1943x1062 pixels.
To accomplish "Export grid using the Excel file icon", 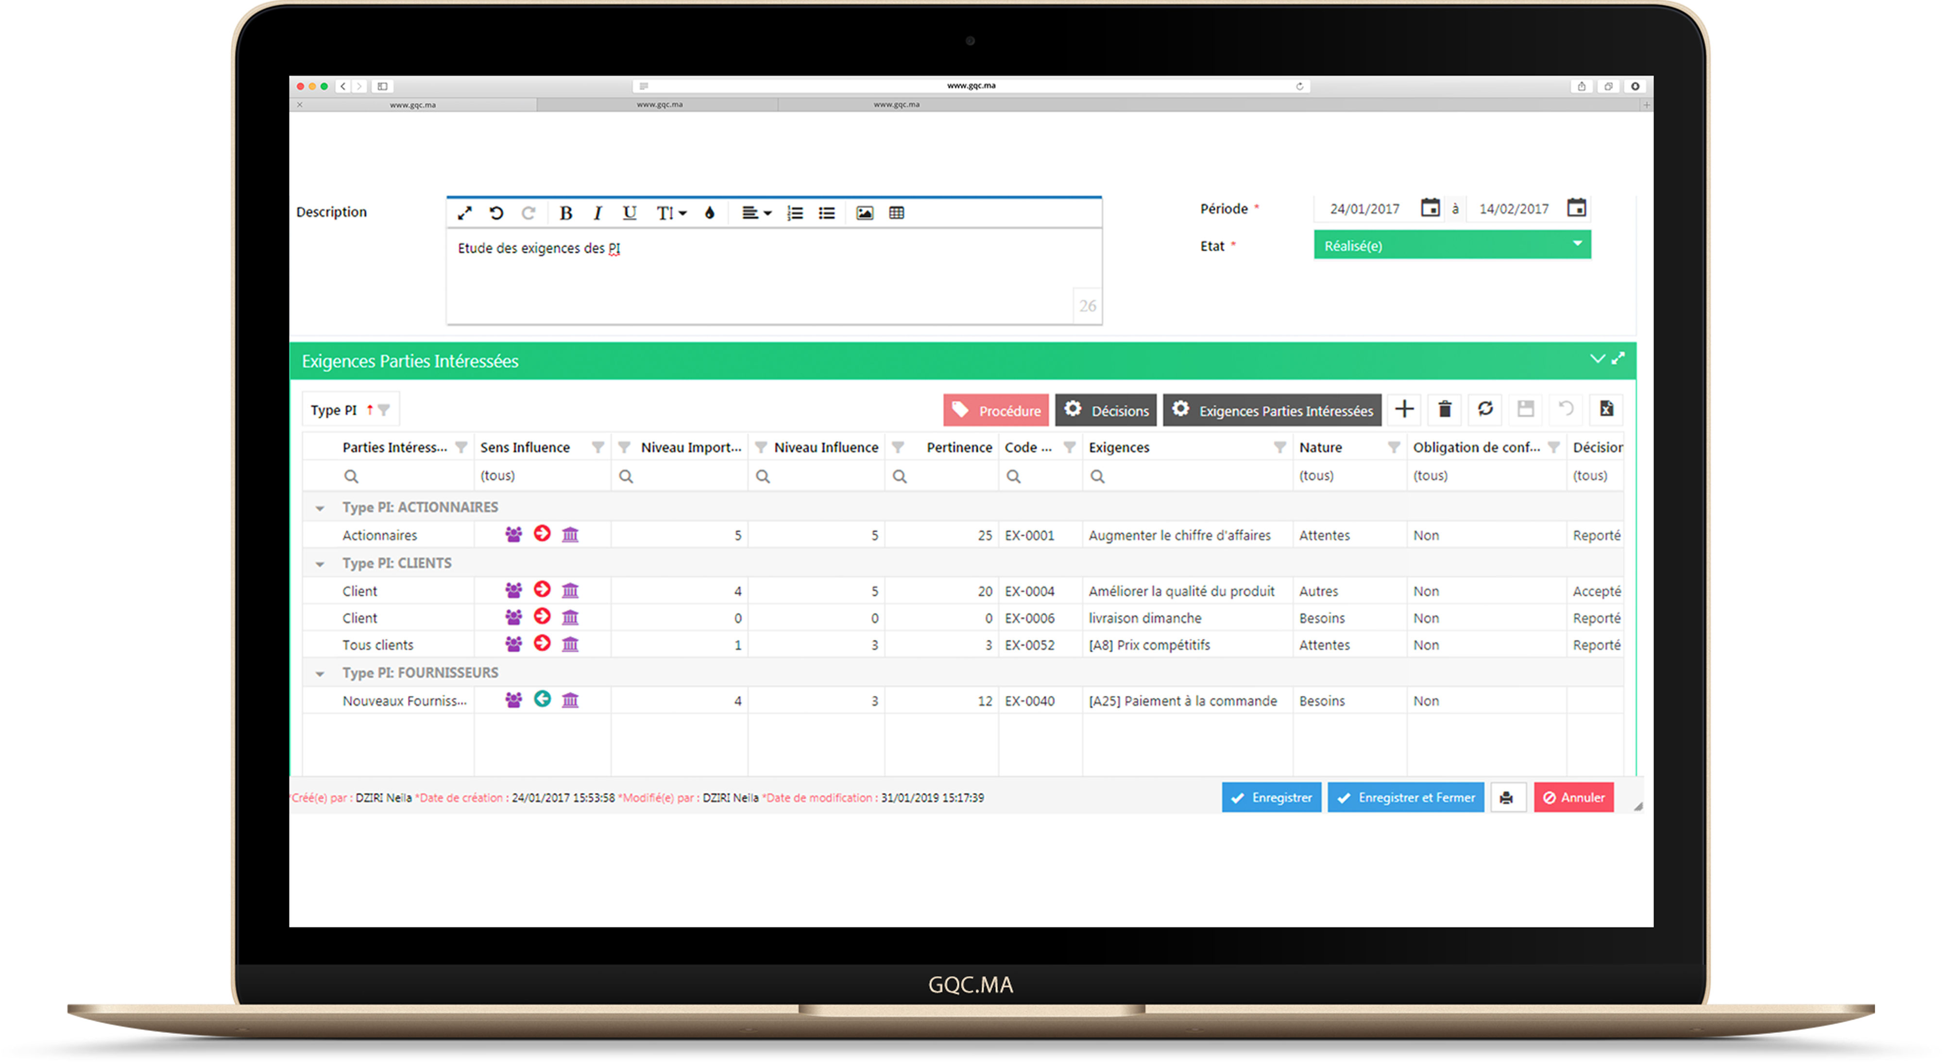I will pos(1606,409).
